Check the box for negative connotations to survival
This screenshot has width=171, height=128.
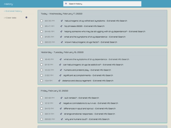41,103
